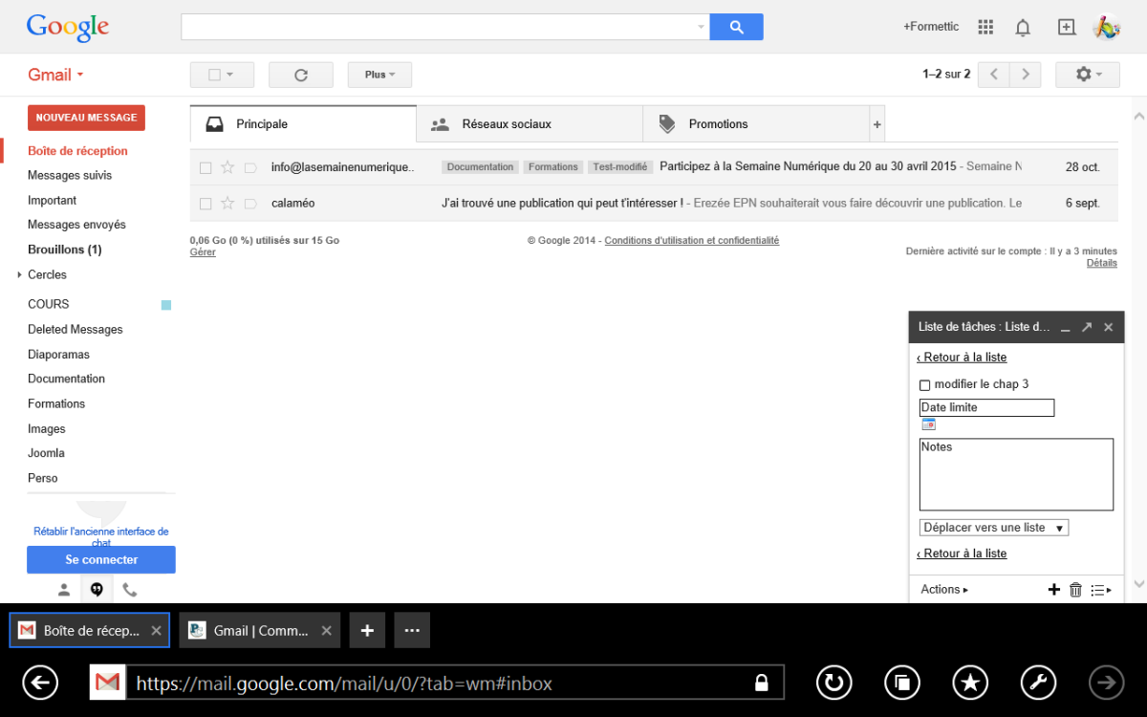The height and width of the screenshot is (717, 1147).
Task: Mark the lasemainenumerique message as important
Action: coord(250,167)
